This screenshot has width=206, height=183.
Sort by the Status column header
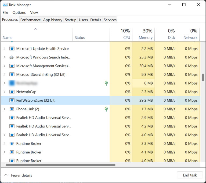pos(91,34)
